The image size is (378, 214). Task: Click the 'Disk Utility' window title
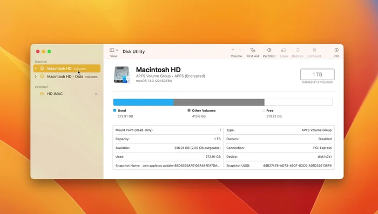click(133, 52)
